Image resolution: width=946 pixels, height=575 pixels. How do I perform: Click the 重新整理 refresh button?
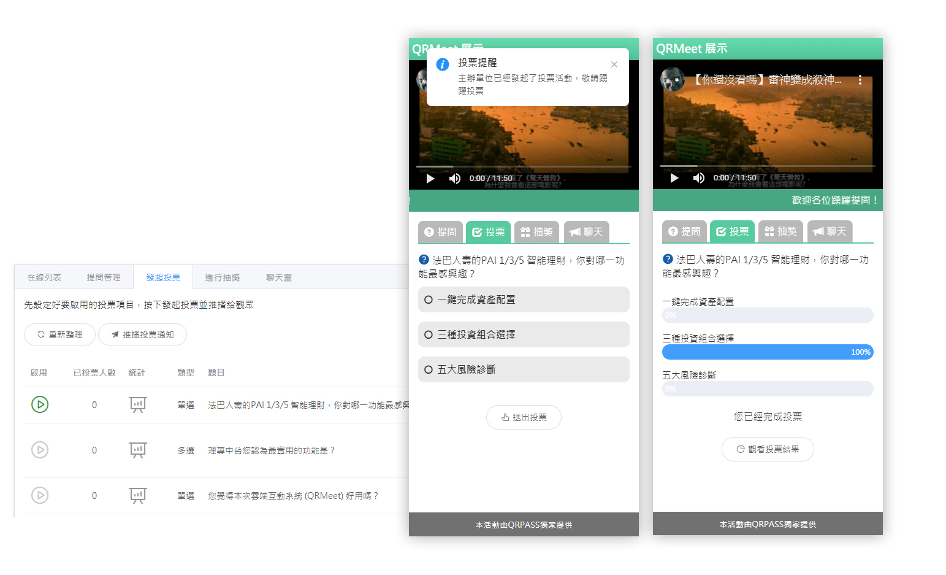(59, 334)
